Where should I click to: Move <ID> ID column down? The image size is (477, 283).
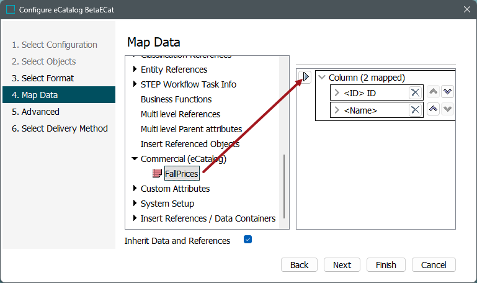point(447,92)
